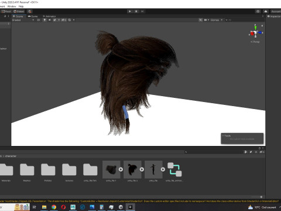Open the scene effects dropdown arrow
281x211 pixels.
59,20
